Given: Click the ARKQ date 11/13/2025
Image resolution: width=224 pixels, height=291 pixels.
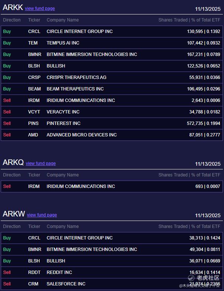Looking at the screenshot, I should coord(208,164).
